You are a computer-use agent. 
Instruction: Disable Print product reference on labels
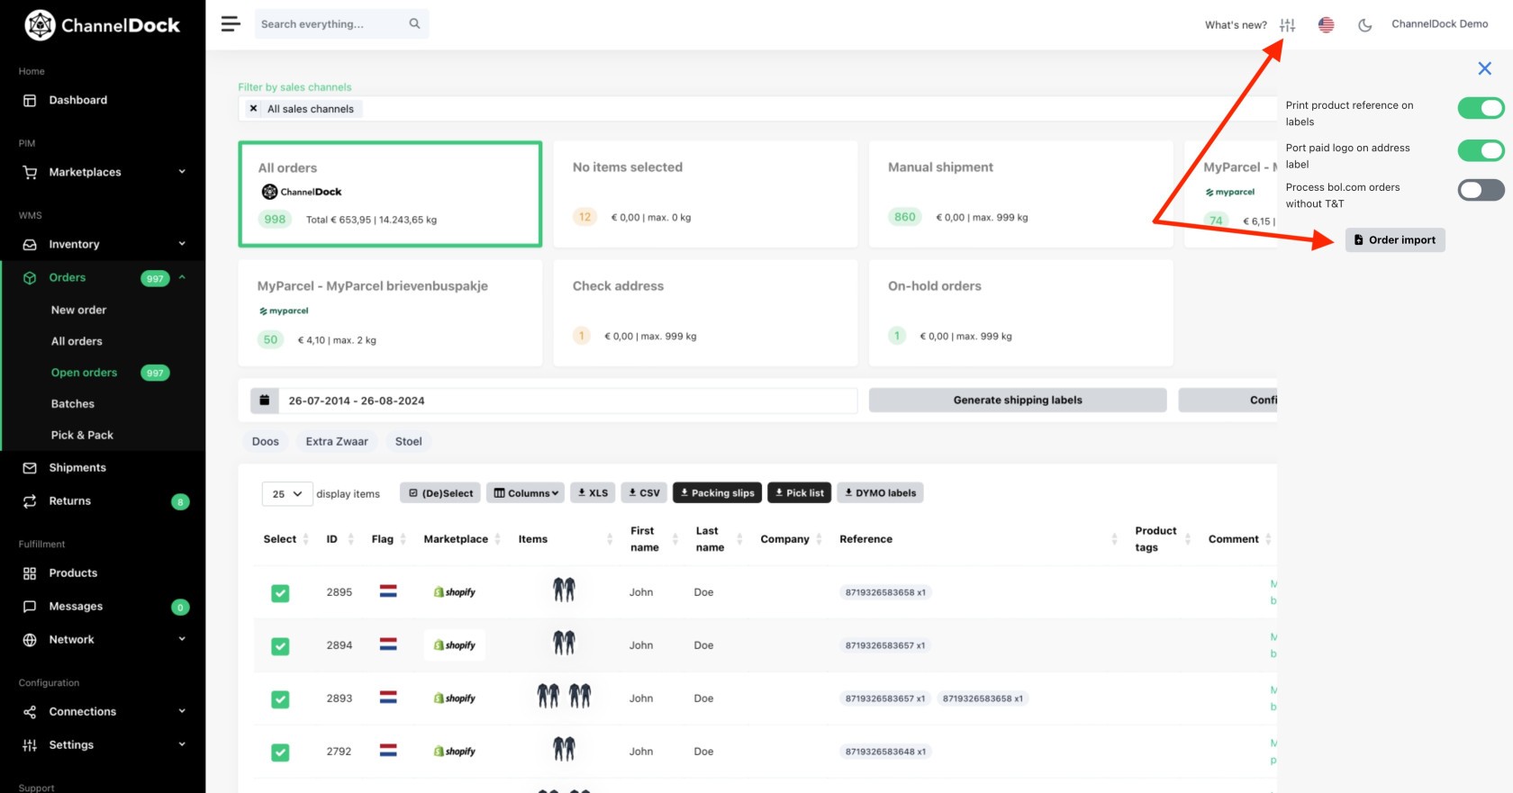[x=1481, y=108]
